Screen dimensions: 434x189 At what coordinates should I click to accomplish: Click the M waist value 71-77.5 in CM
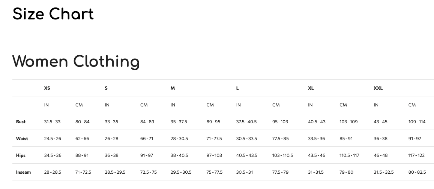[x=214, y=139]
